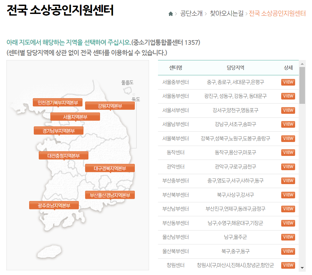This screenshot has width=312, height=275.
Task: View details for 서울동부센터
Action: coord(288,96)
